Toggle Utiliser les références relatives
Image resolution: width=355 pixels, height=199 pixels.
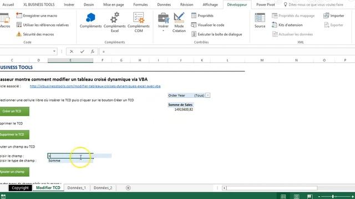click(x=43, y=25)
